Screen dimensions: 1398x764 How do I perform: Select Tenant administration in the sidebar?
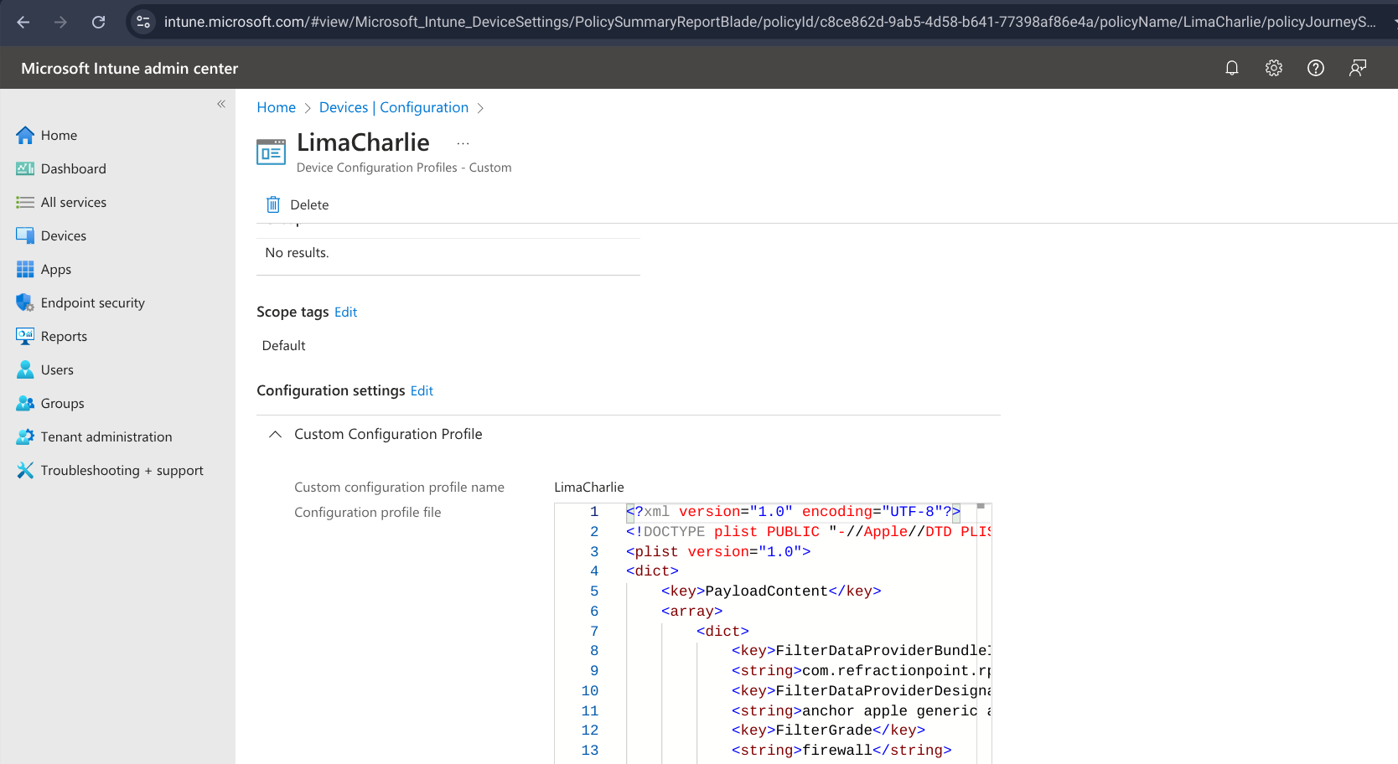(x=106, y=436)
